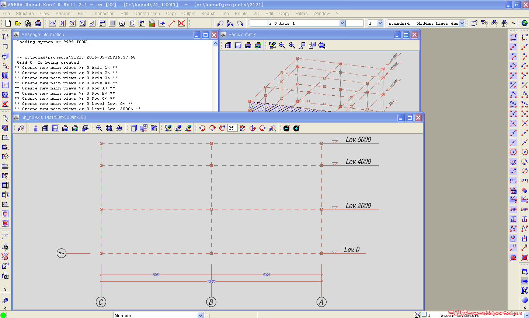Click the I-beam question info icon
The height and width of the screenshot is (318, 529).
[474, 23]
